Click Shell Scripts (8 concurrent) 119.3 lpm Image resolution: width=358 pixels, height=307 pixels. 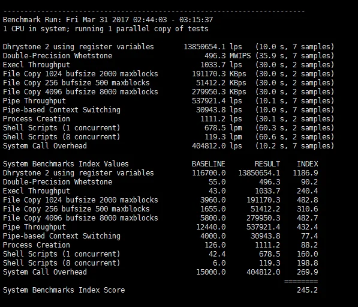tap(223, 137)
